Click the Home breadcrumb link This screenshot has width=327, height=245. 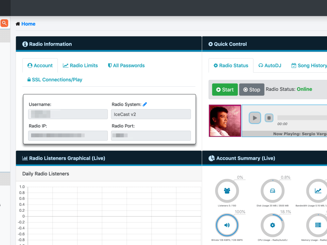pos(28,24)
